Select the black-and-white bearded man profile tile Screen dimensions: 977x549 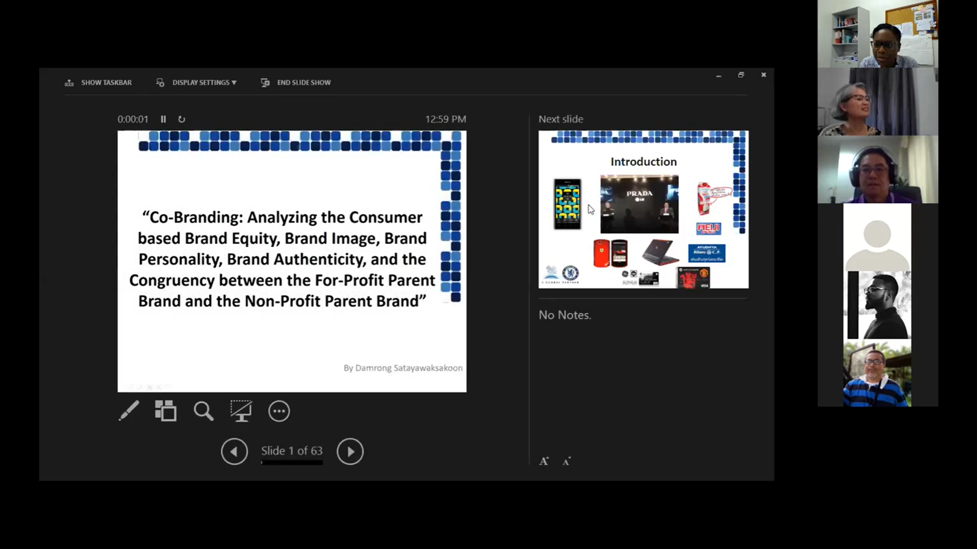877,304
